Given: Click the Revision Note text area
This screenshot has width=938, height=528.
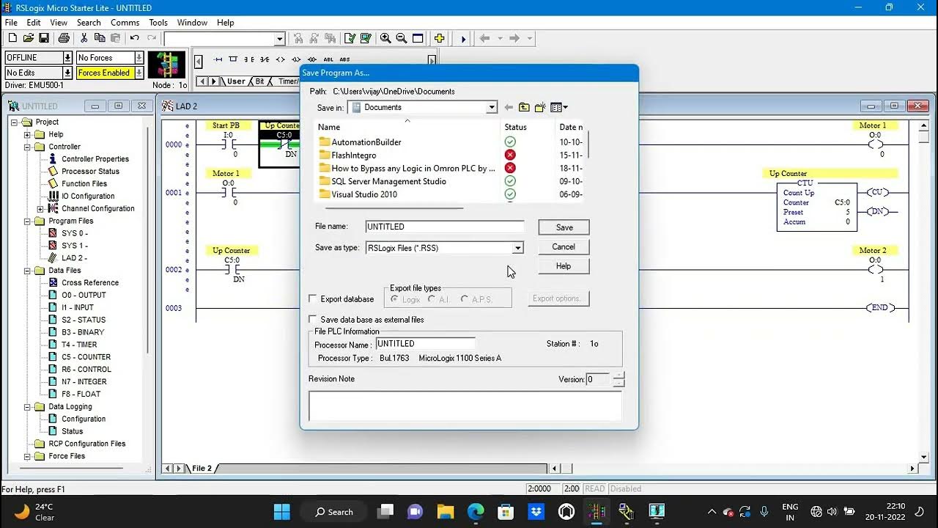Looking at the screenshot, I should tap(465, 406).
